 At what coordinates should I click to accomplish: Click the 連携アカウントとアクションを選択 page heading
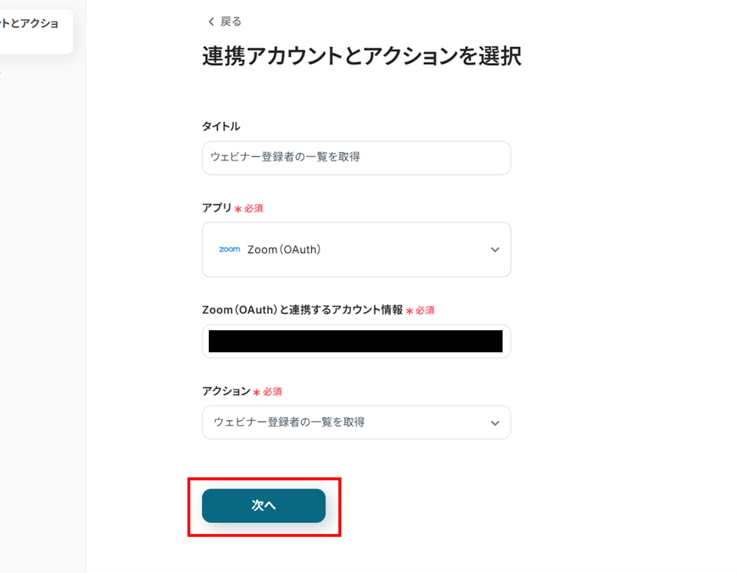(362, 56)
